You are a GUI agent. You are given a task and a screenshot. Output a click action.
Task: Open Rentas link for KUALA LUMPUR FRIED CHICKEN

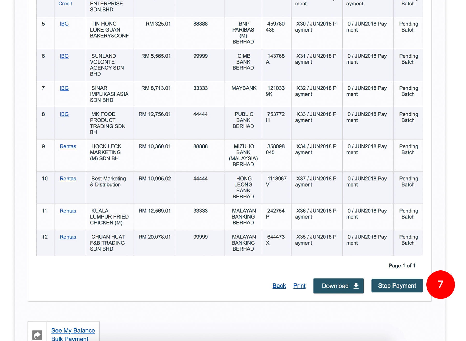coord(68,211)
